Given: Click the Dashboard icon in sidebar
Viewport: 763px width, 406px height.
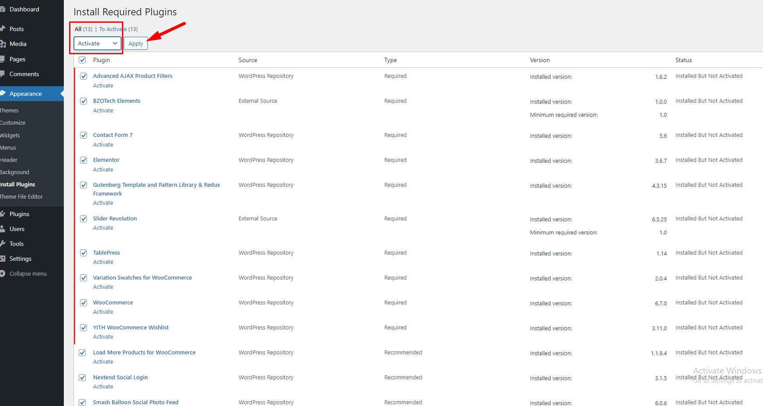Looking at the screenshot, I should coord(2,9).
